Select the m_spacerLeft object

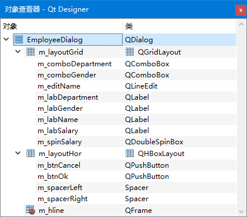60,188
